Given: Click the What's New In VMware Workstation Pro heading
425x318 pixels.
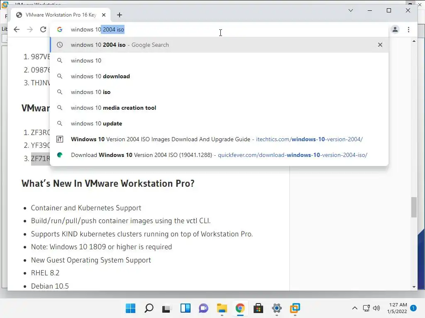Looking at the screenshot, I should pos(108,183).
